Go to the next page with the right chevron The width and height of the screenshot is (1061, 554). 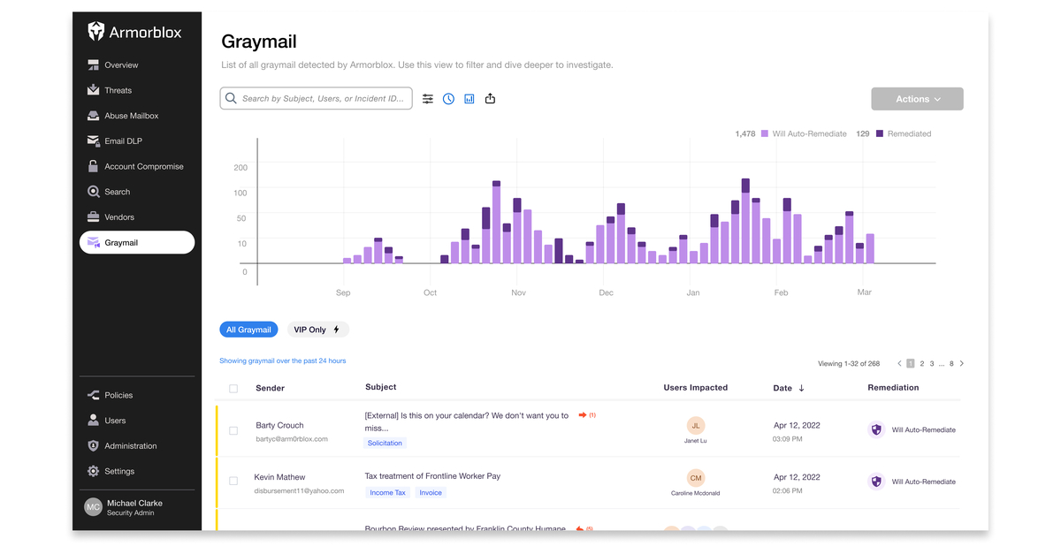961,362
